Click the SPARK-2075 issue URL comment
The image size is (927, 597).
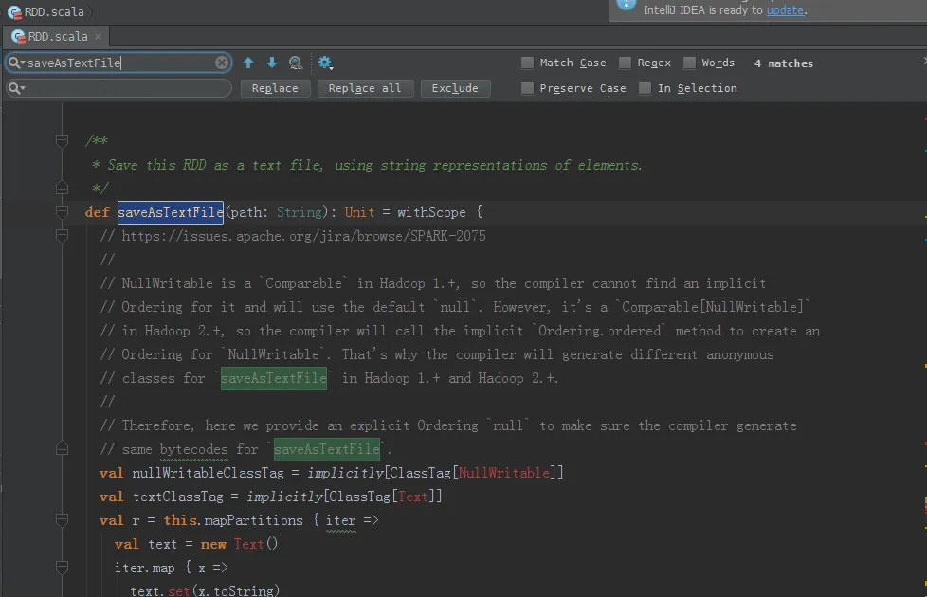pyautogui.click(x=303, y=236)
